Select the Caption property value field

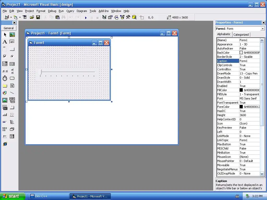pyautogui.click(x=250, y=61)
